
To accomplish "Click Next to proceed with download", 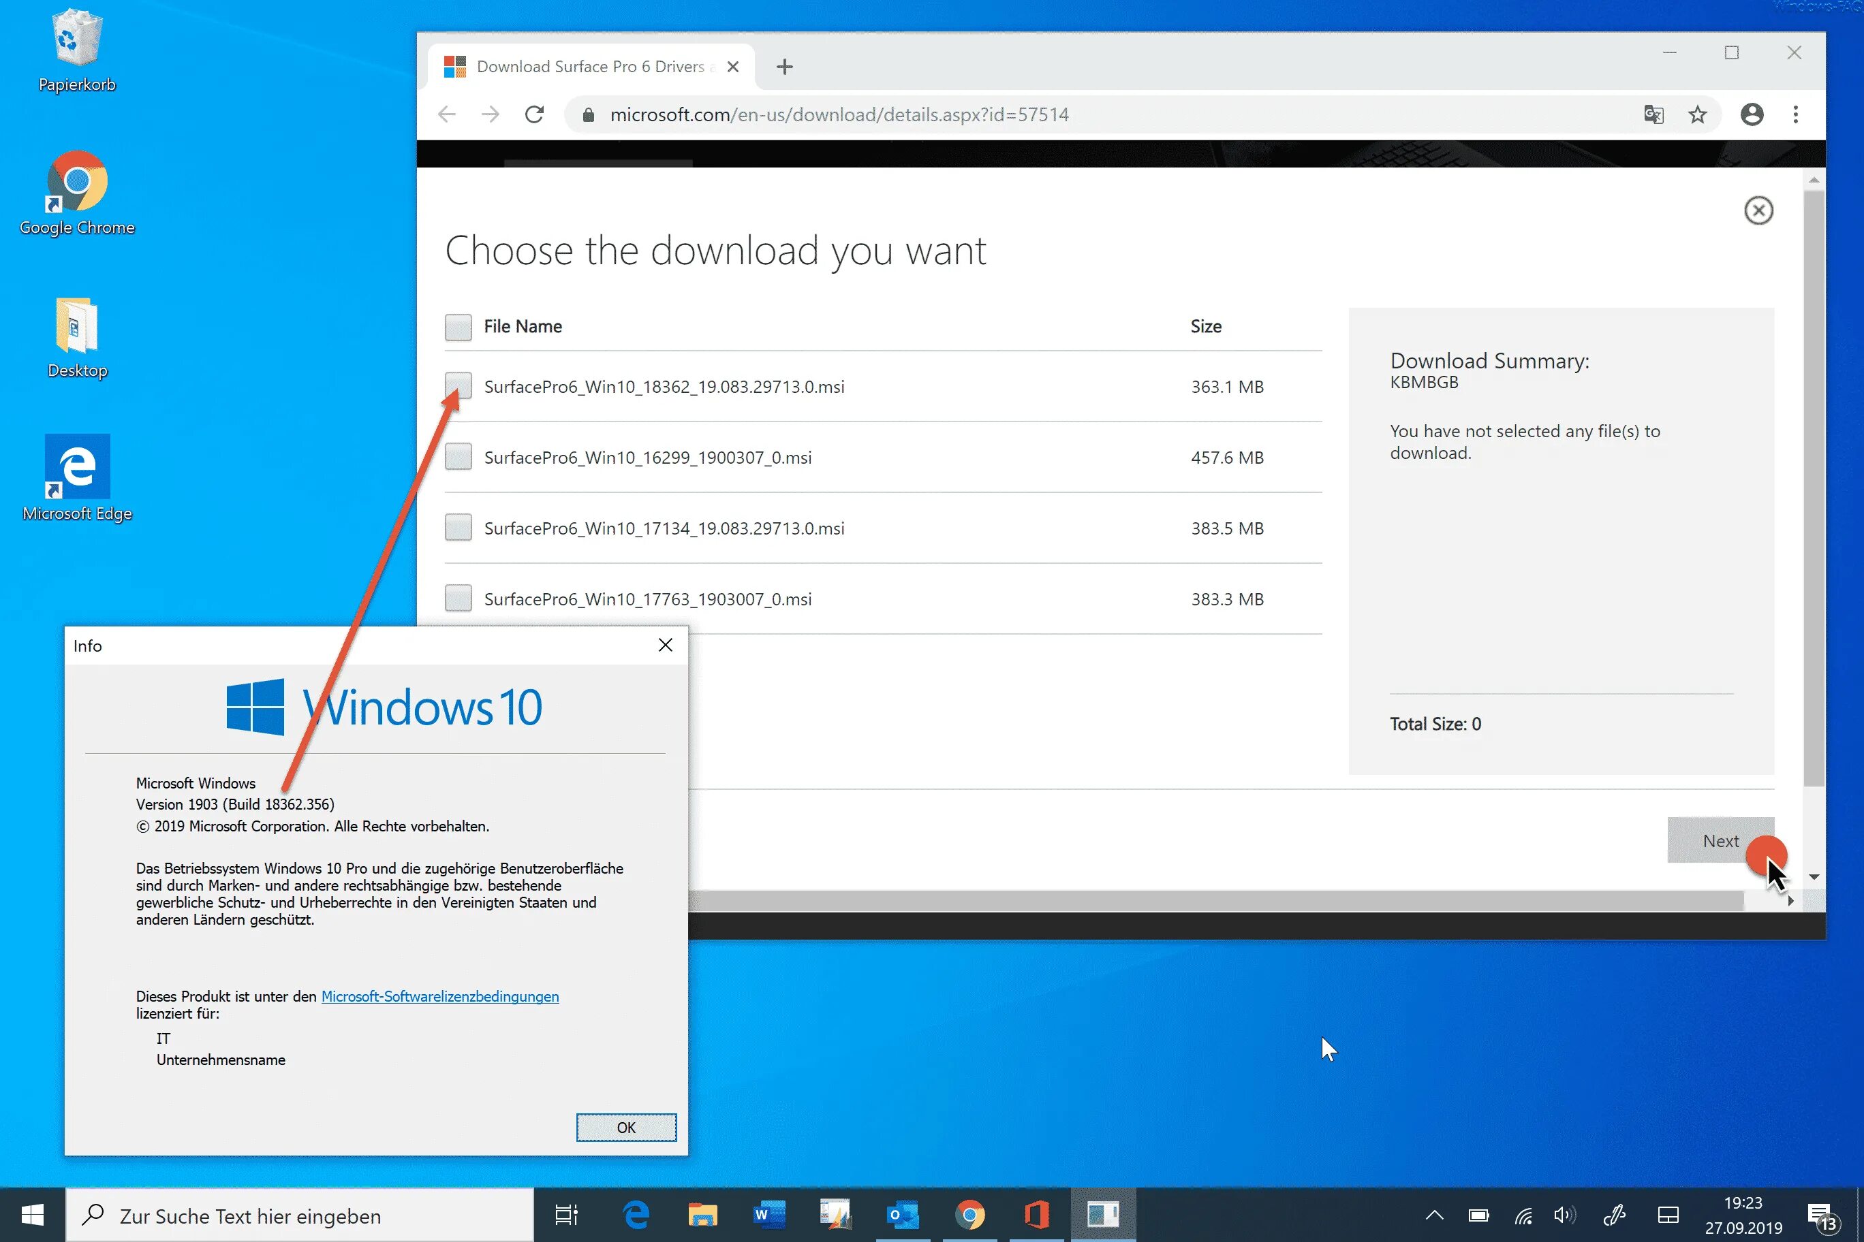I will [1720, 840].
